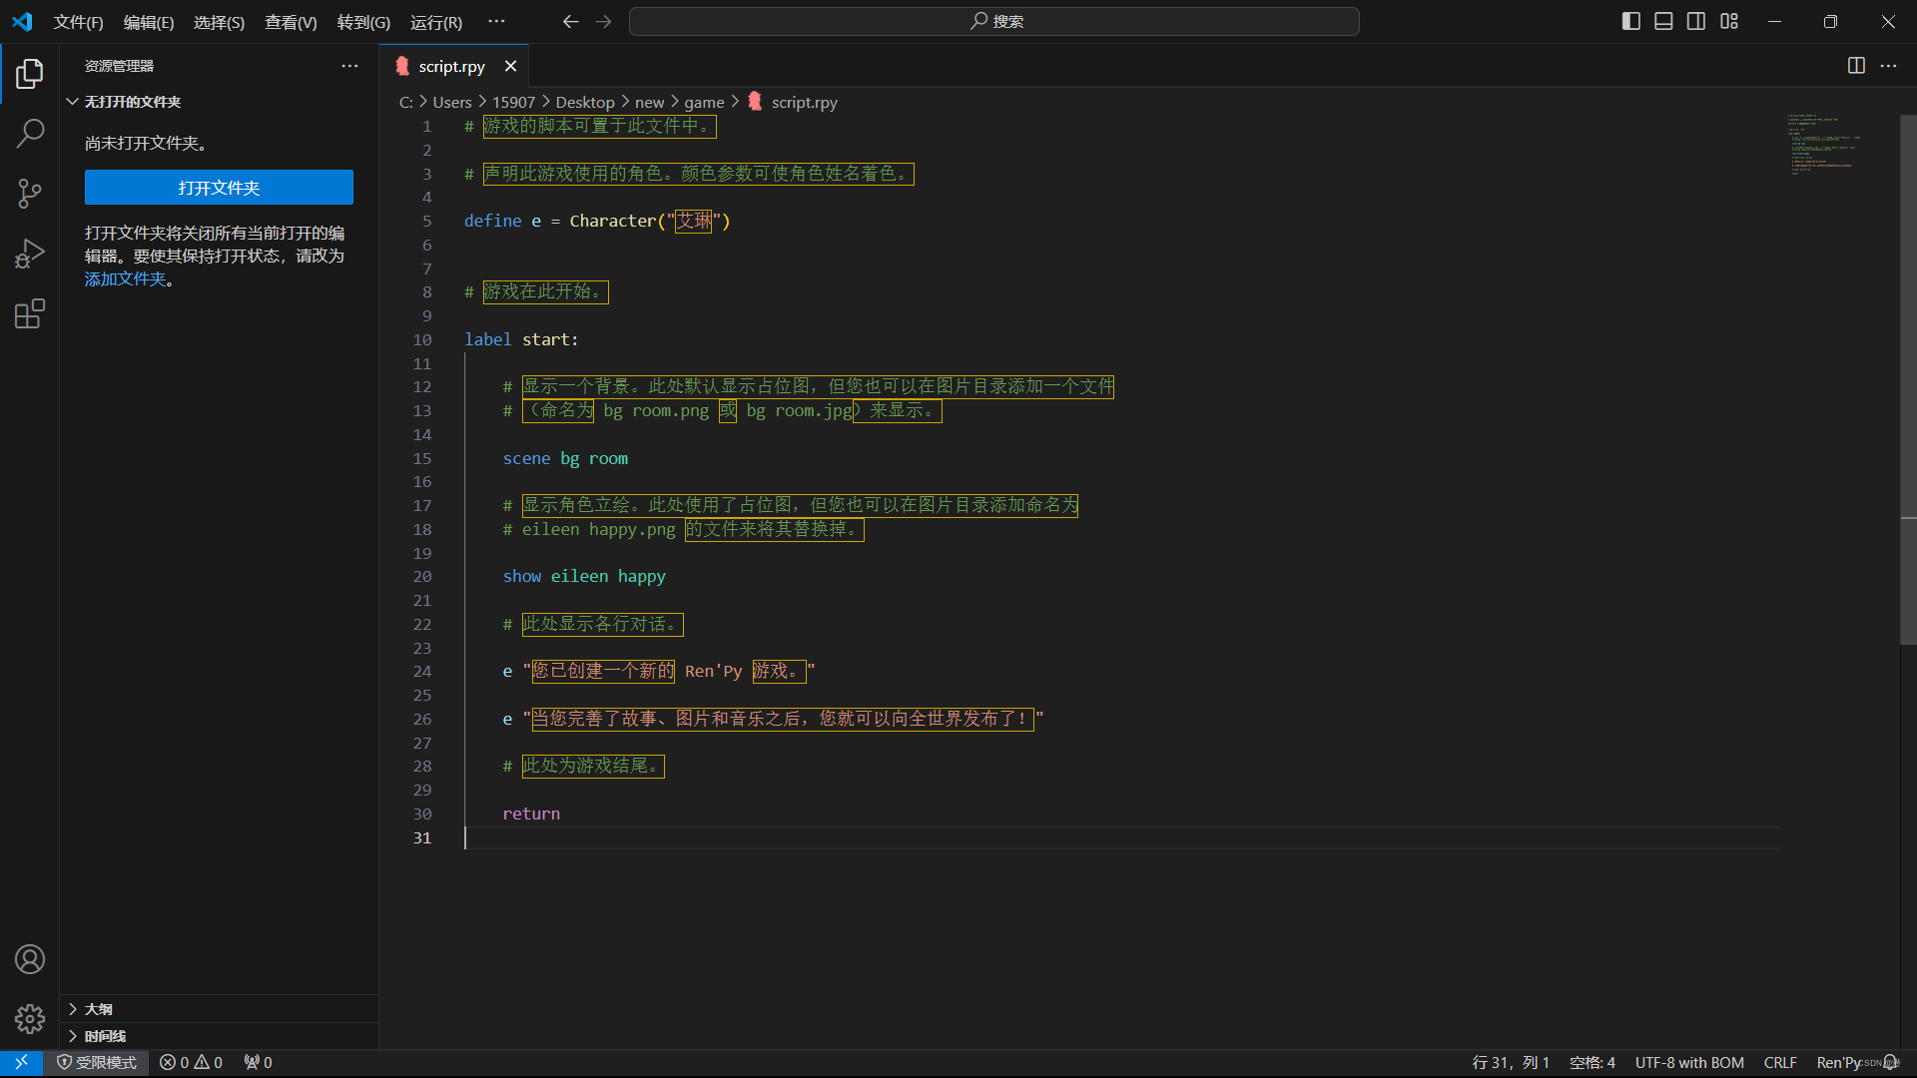Click the 添加文件夹 link

coord(125,279)
